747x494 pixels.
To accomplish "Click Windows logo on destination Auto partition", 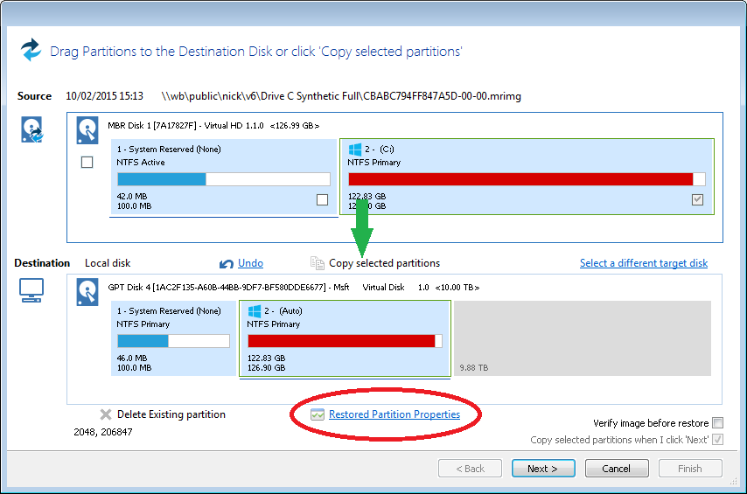I will 255,311.
